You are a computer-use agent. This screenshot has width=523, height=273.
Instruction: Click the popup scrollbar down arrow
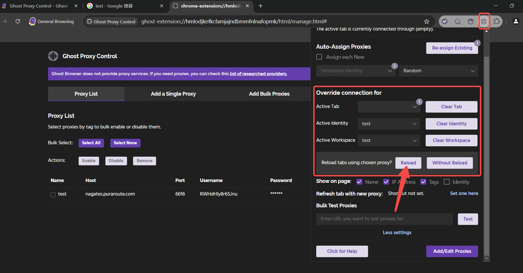pos(487,259)
